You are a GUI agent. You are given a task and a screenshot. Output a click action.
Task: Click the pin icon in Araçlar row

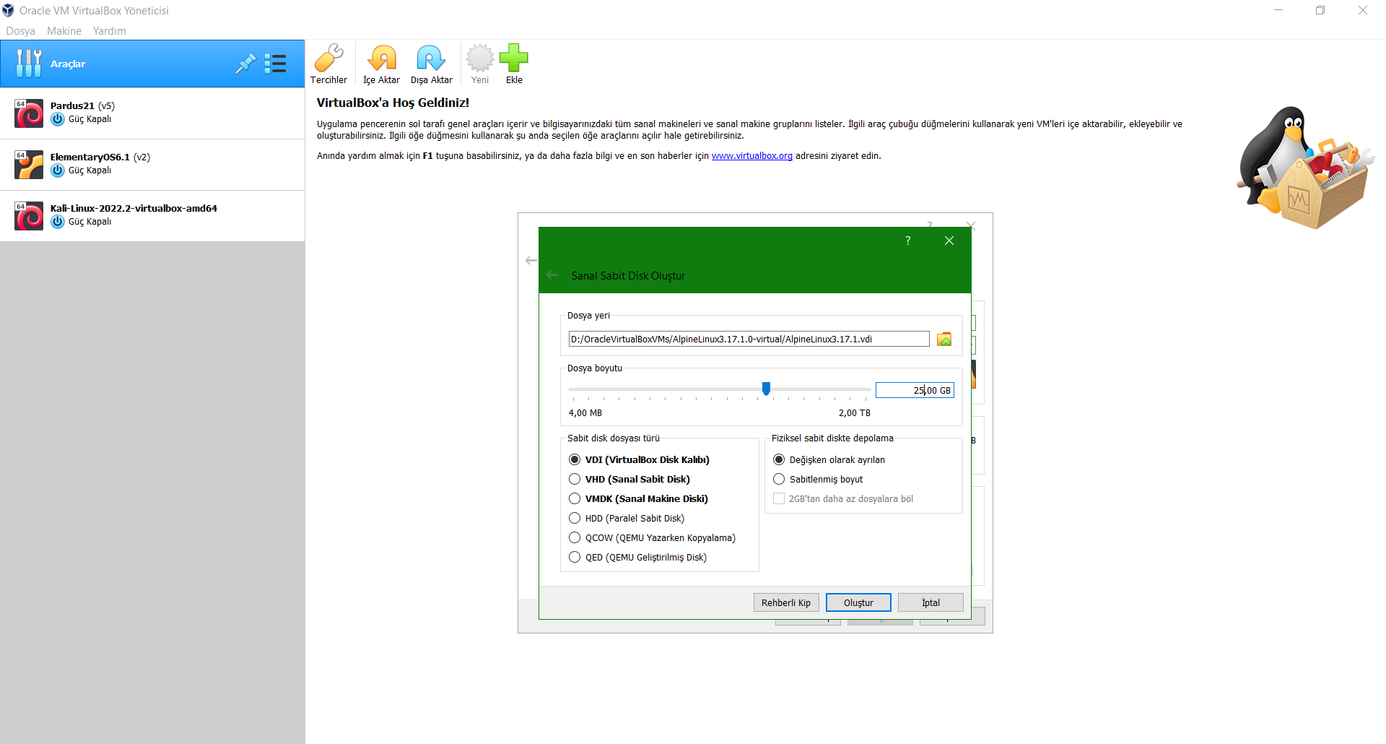[x=245, y=64]
